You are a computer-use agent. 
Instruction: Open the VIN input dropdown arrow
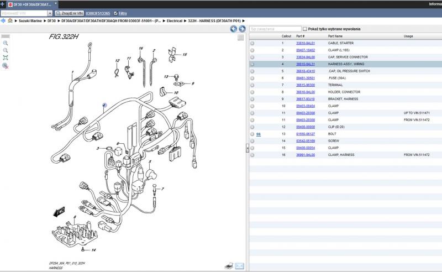50,13
